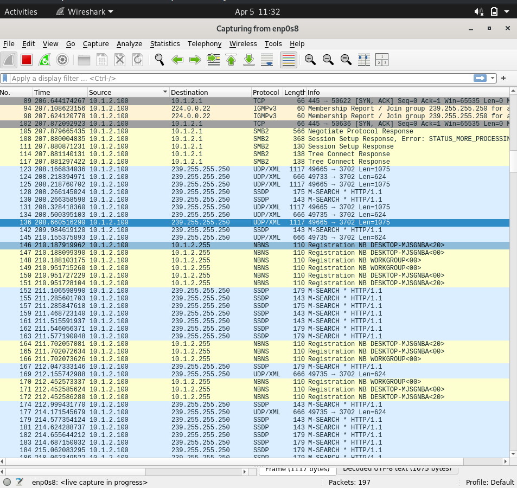
Task: Open the Wireshark app menu in top bar
Action: click(x=85, y=12)
